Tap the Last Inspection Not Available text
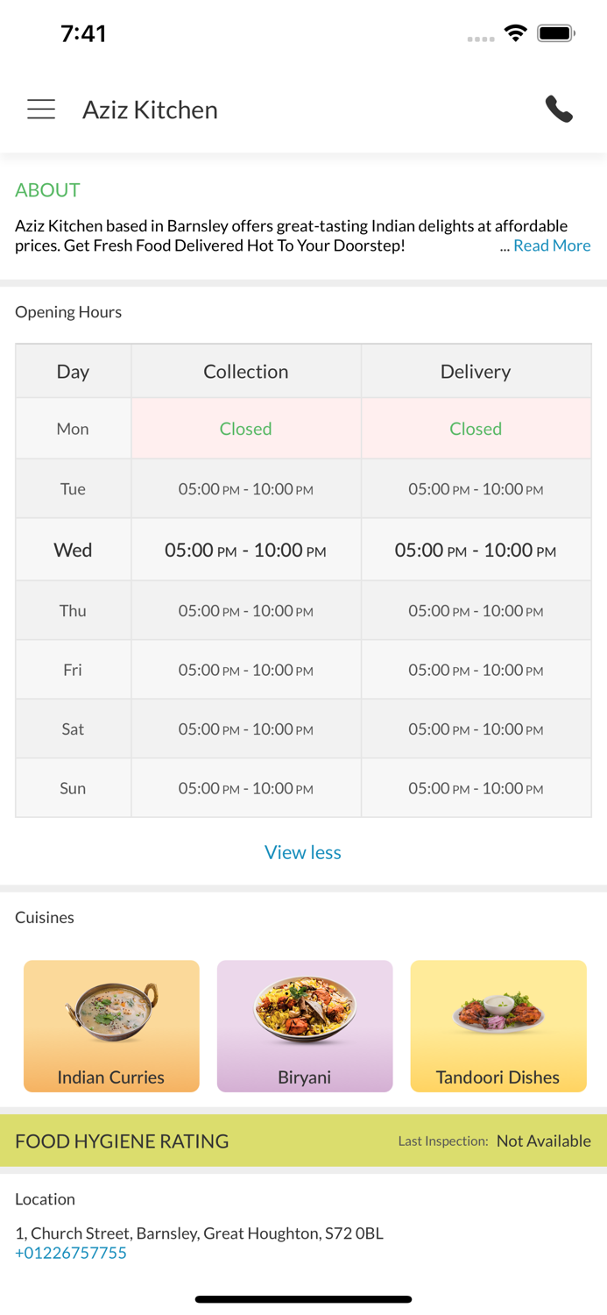This screenshot has width=607, height=1315. click(x=543, y=1141)
